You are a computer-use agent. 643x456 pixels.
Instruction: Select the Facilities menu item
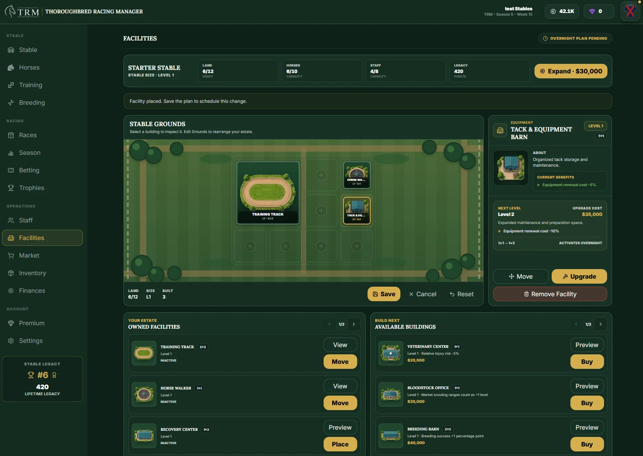pos(42,238)
